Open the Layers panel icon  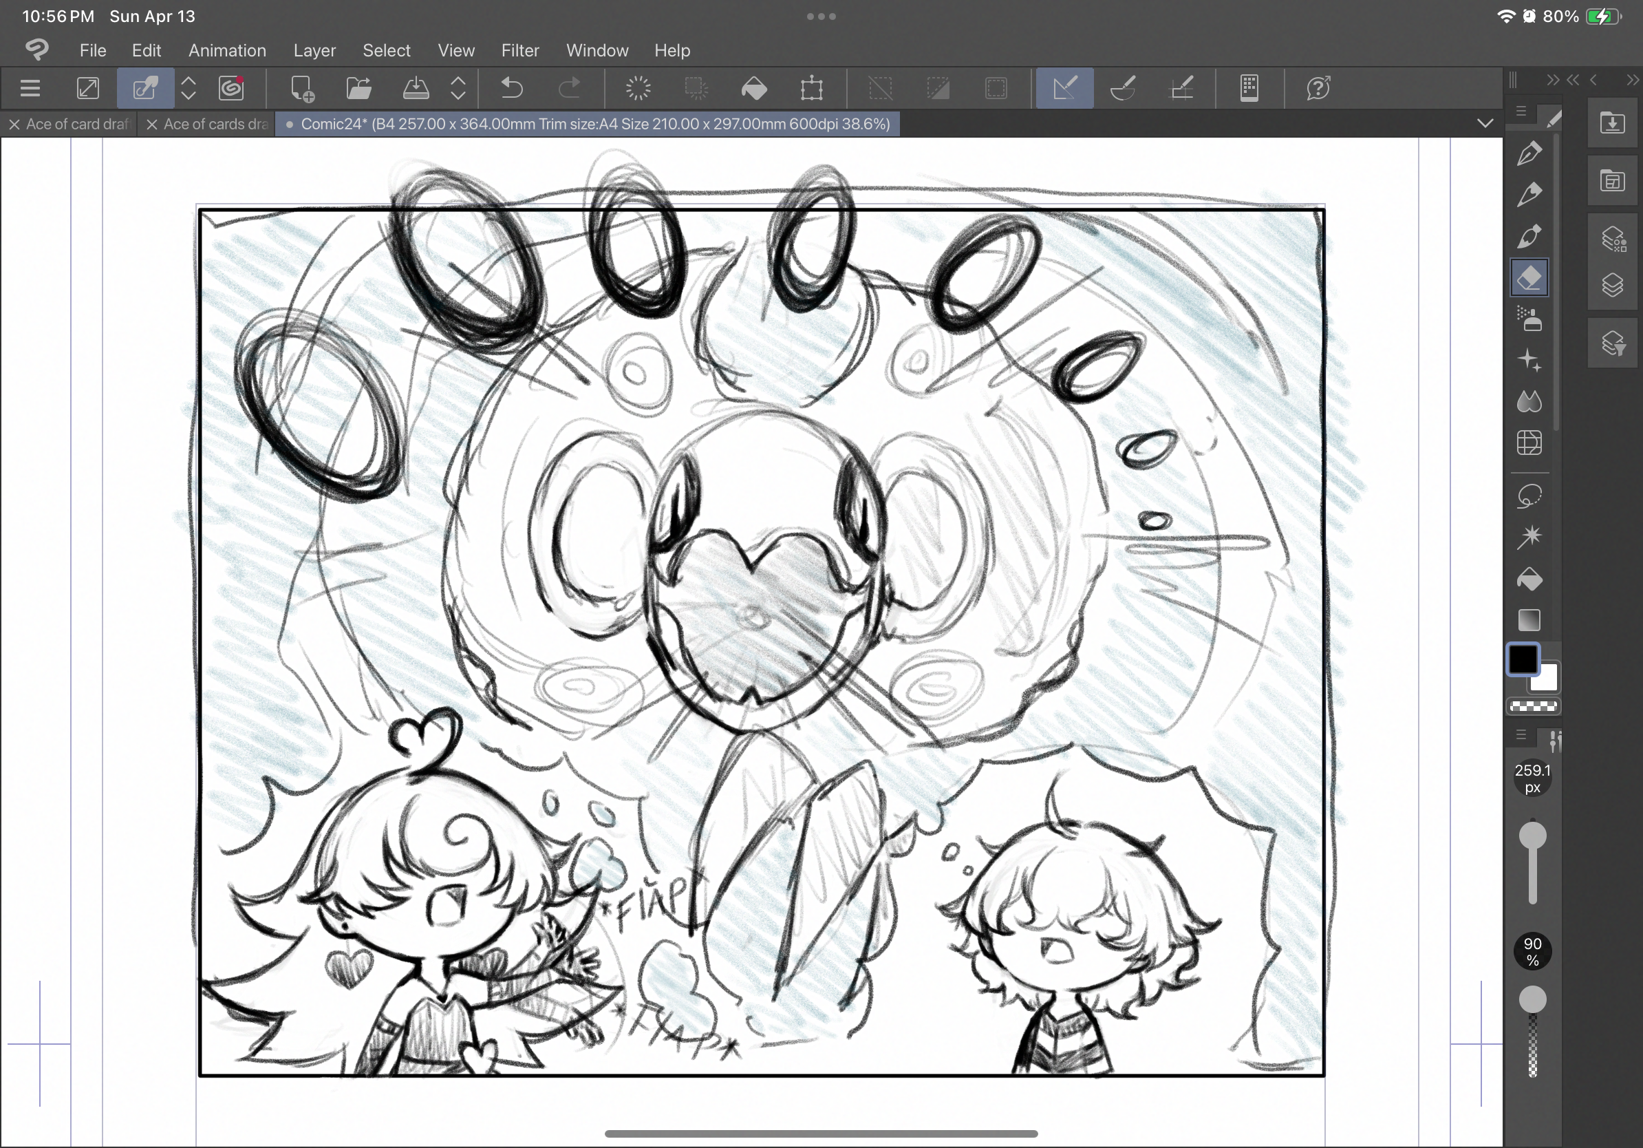click(x=1613, y=286)
